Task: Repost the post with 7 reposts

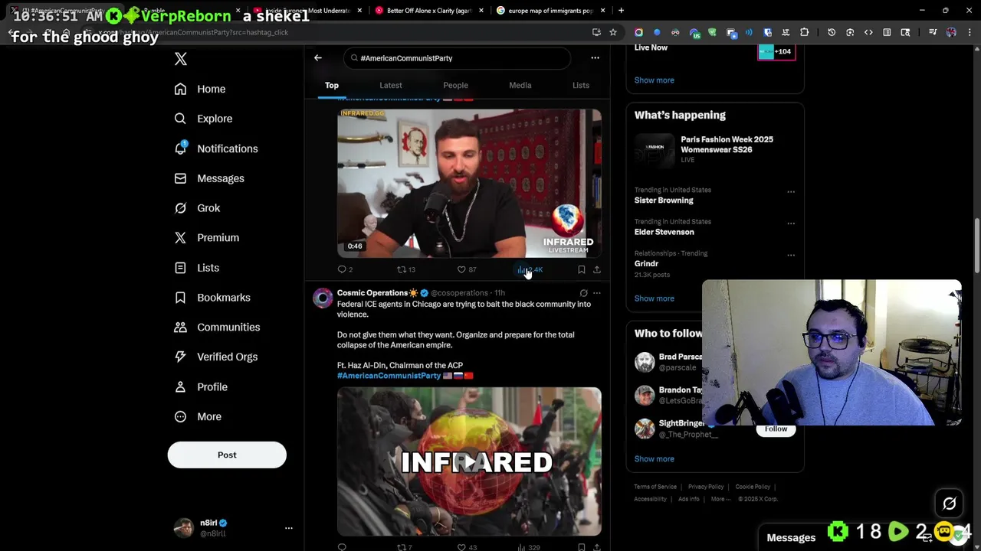Action: click(404, 547)
